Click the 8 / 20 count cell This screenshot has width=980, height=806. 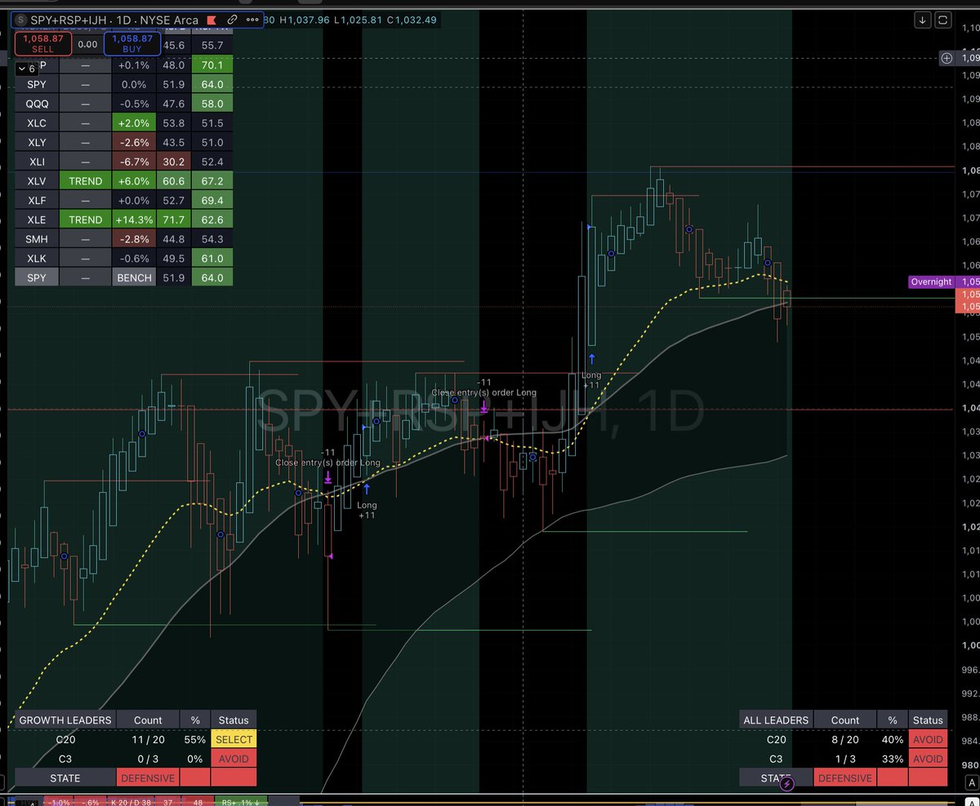(x=845, y=739)
